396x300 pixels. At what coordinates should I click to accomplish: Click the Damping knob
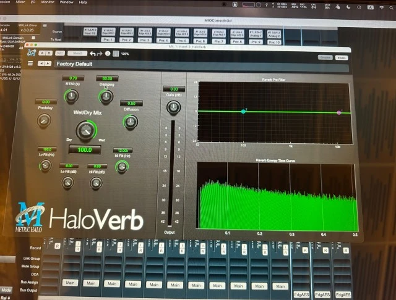click(106, 96)
